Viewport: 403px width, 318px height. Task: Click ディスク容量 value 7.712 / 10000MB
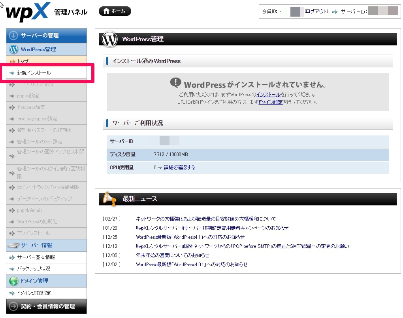[x=171, y=154]
